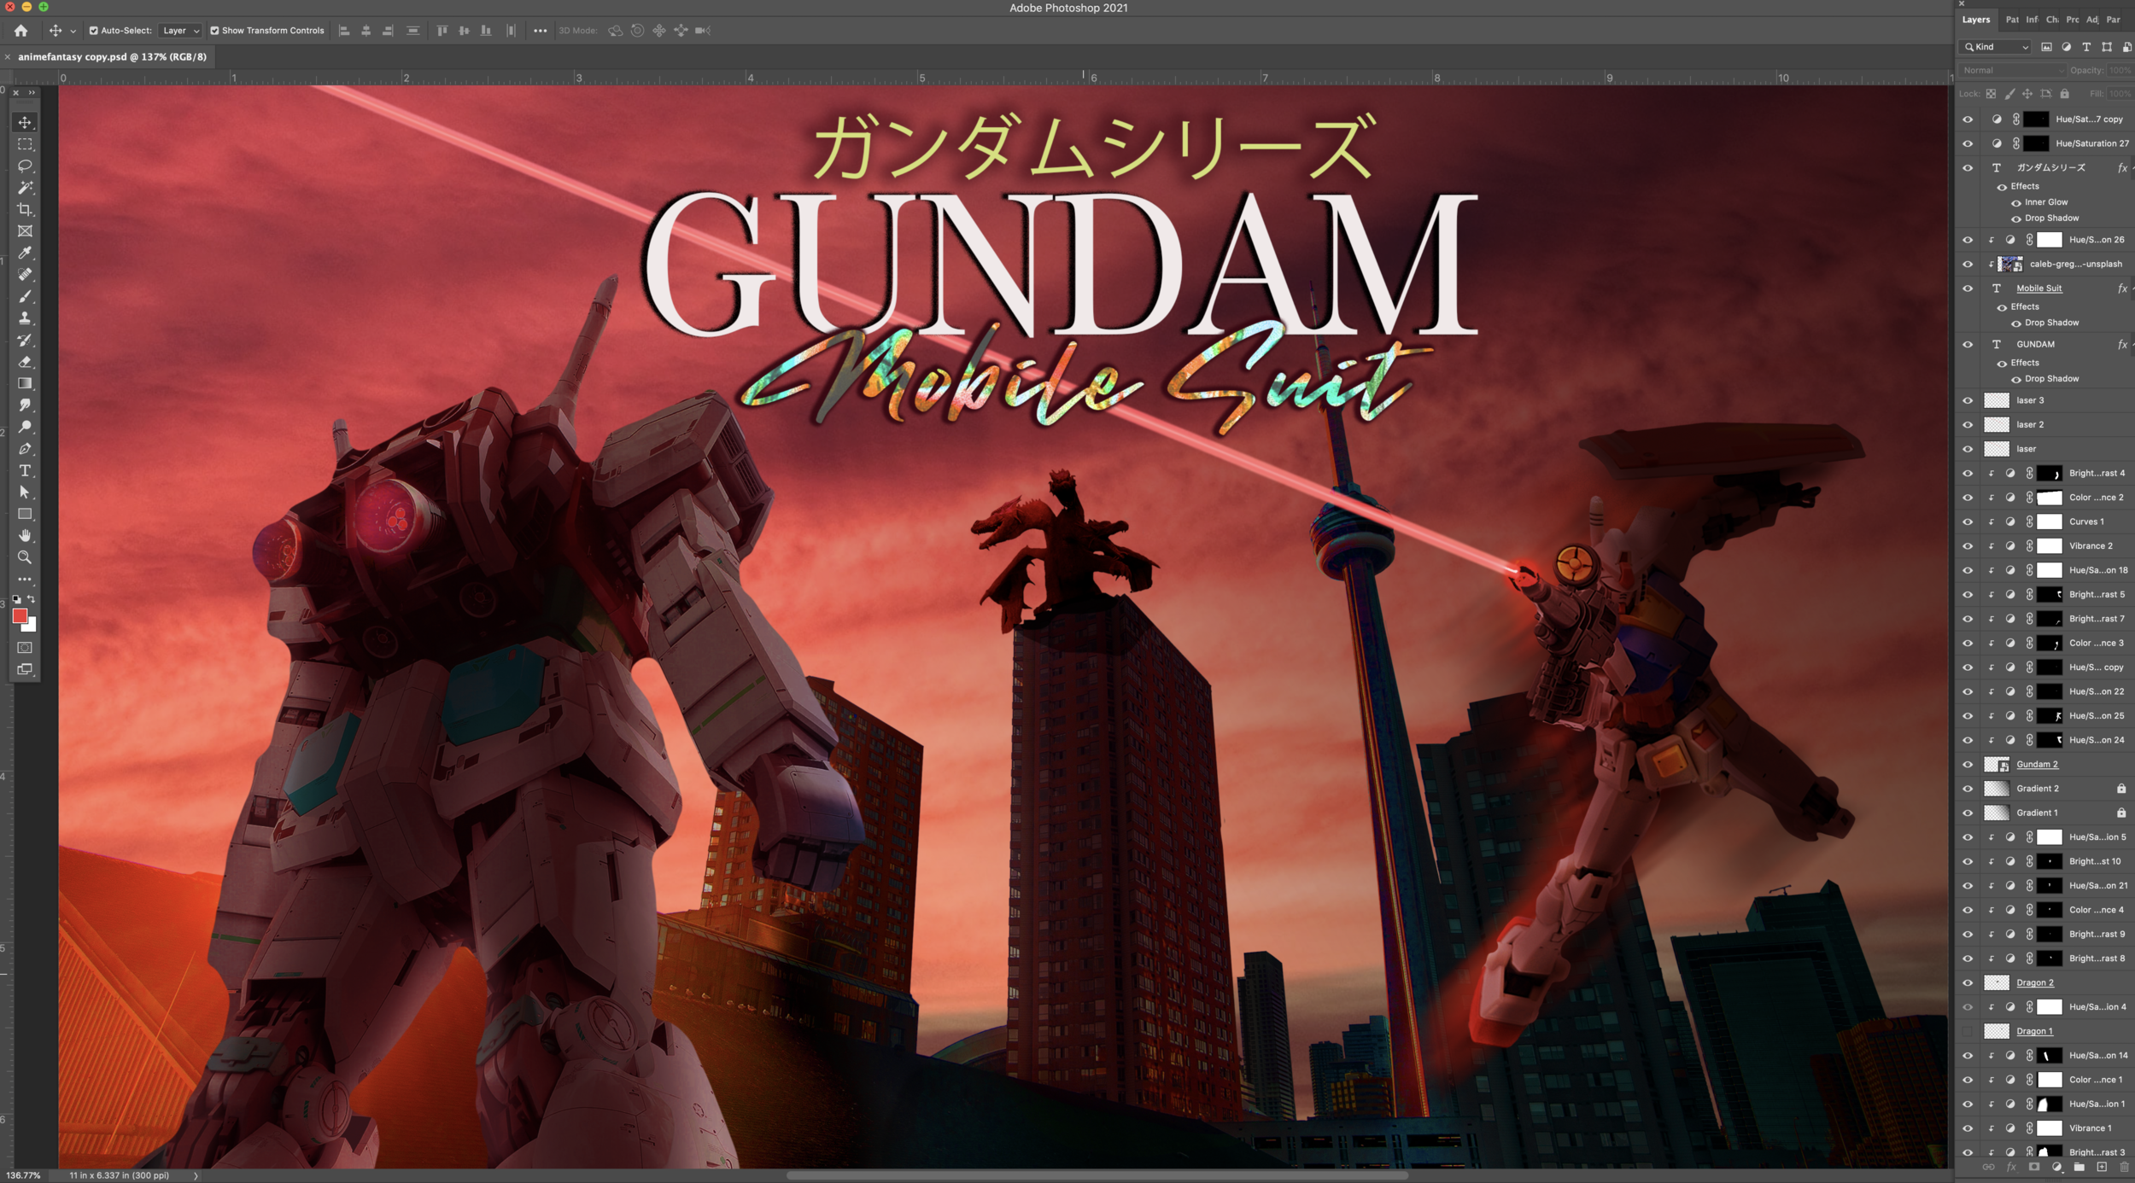
Task: Select the animefantasy copy.psd document tab
Action: pos(112,57)
